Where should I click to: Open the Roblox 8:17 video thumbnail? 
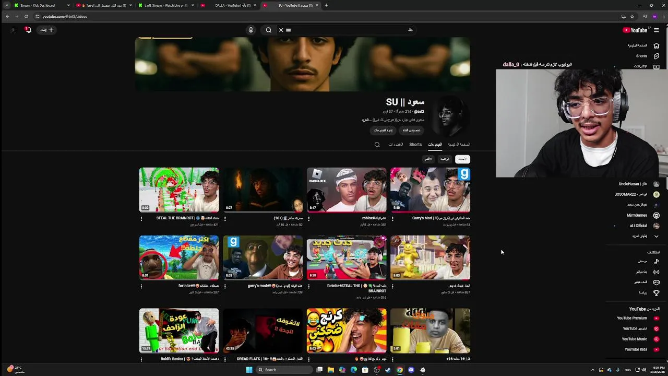[x=347, y=190]
